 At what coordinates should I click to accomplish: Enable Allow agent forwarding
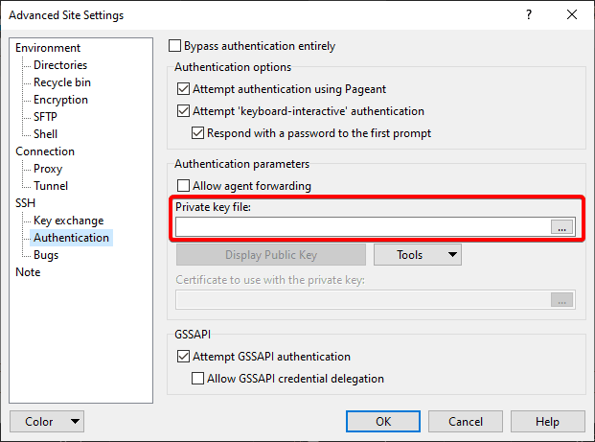click(185, 186)
